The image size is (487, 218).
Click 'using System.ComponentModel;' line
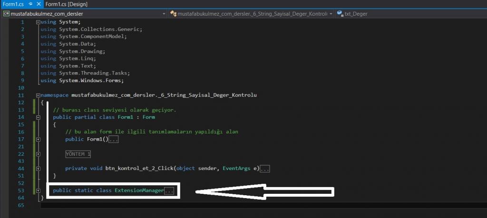pos(84,37)
